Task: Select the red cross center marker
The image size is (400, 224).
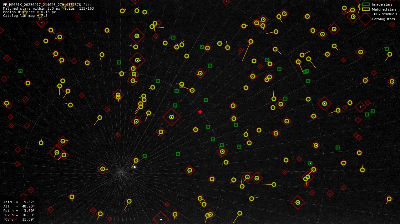Action: coord(200,112)
